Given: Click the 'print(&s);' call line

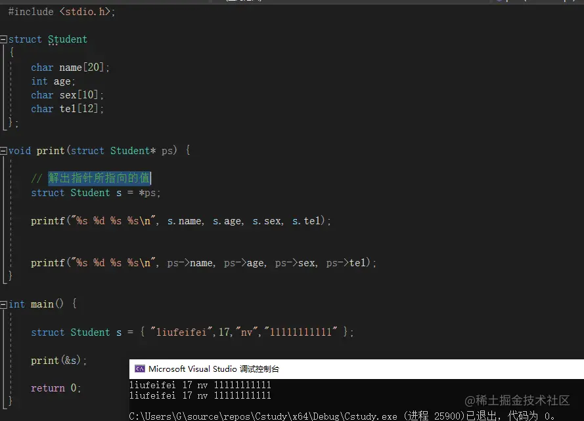Looking at the screenshot, I should pyautogui.click(x=59, y=361).
